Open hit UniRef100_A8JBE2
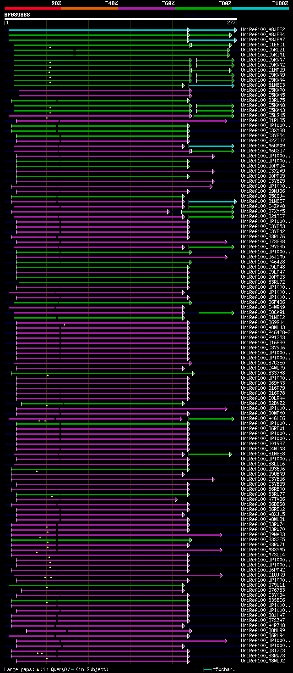293x673 pixels. coord(263,29)
